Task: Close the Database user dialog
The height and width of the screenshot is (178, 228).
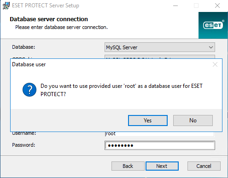Action: (x=215, y=64)
